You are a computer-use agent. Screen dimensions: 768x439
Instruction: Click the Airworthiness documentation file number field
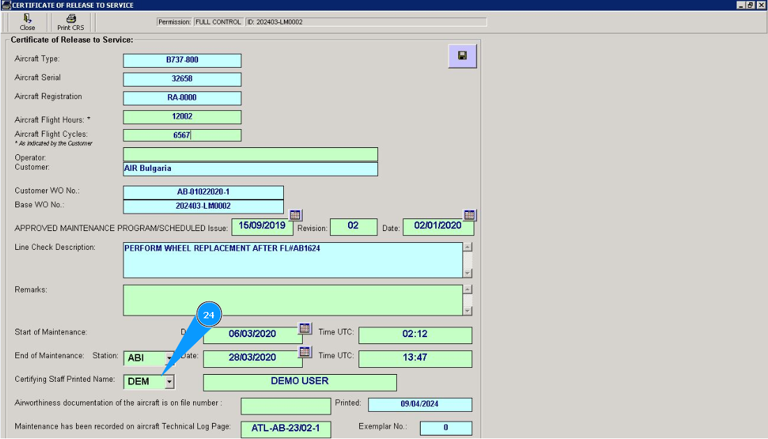click(x=285, y=406)
